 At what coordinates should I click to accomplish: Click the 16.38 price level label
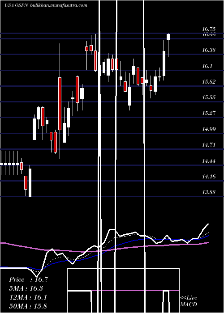209,50
